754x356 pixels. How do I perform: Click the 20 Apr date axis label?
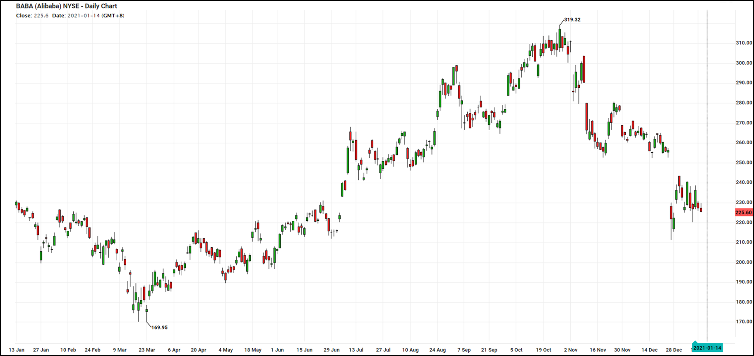(198, 350)
